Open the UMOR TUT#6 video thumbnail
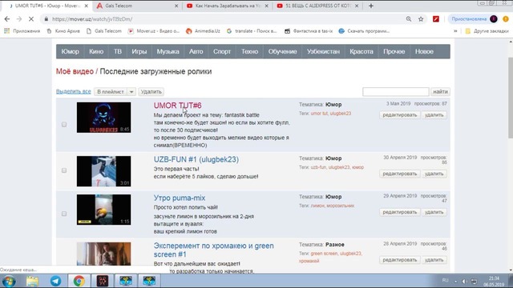The image size is (513, 288). (x=103, y=118)
